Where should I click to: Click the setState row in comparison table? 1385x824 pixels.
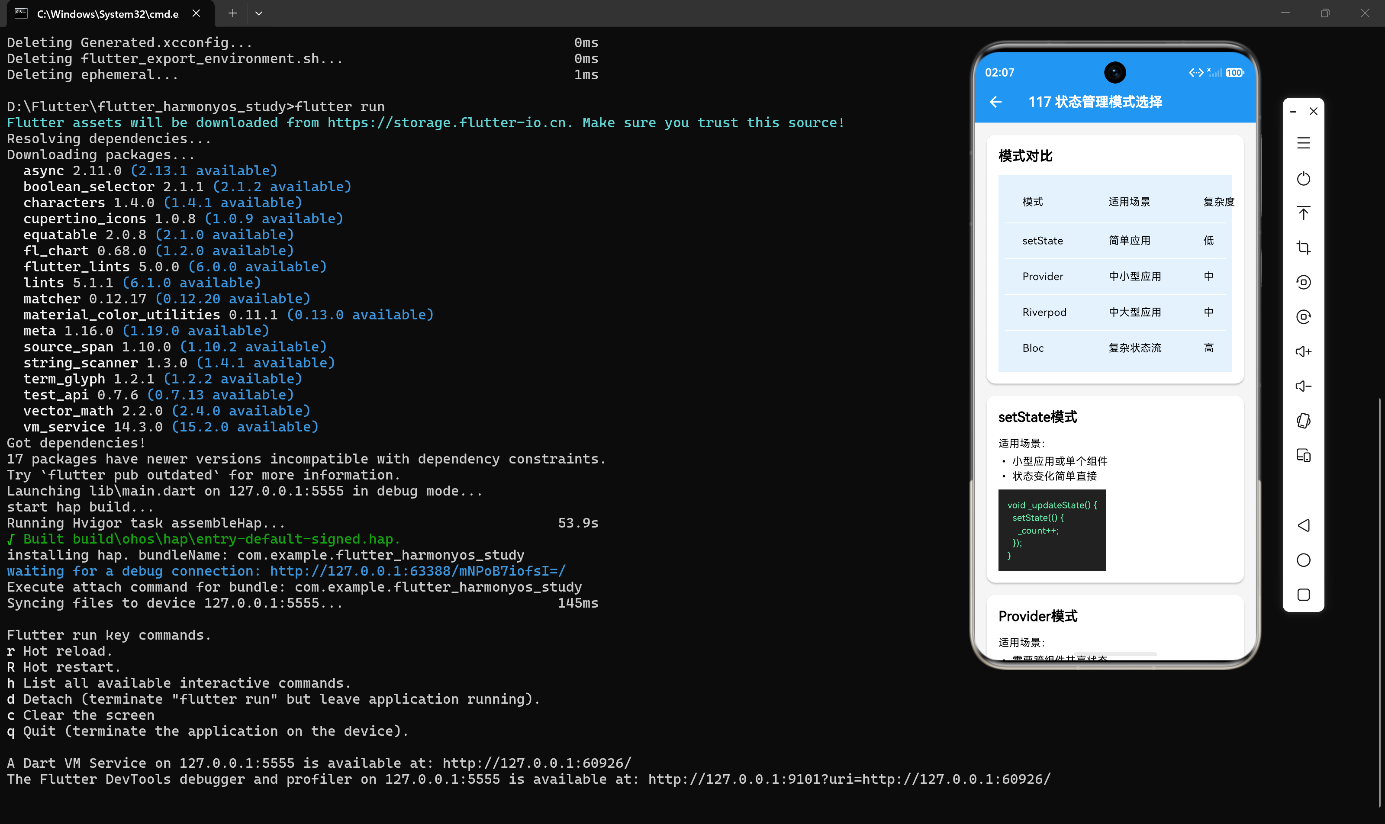(1115, 241)
